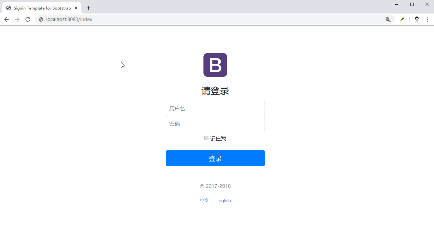The image size is (434, 232).
Task: Focus the 用户名 username field
Action: (x=215, y=108)
